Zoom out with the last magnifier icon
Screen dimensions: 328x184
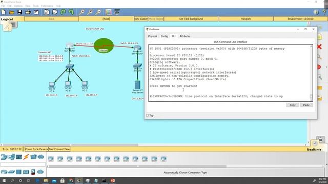point(98,12)
